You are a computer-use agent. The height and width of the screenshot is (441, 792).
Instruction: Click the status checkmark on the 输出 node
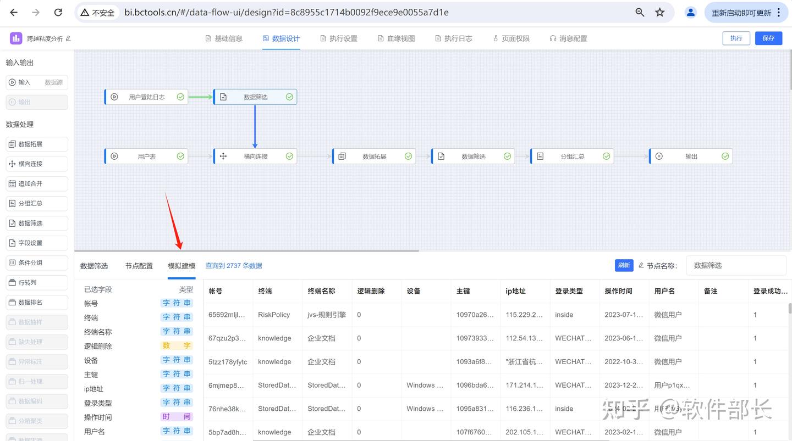tap(725, 156)
